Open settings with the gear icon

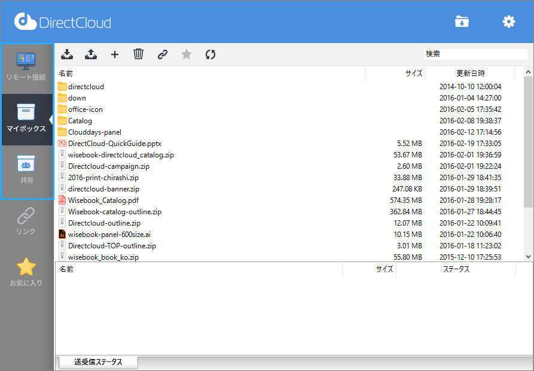[509, 22]
